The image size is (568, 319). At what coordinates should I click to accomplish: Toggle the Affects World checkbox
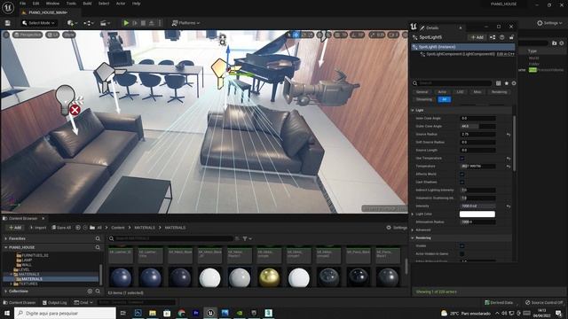[461, 175]
